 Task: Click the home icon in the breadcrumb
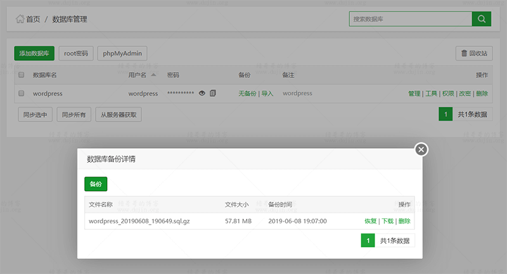point(20,19)
